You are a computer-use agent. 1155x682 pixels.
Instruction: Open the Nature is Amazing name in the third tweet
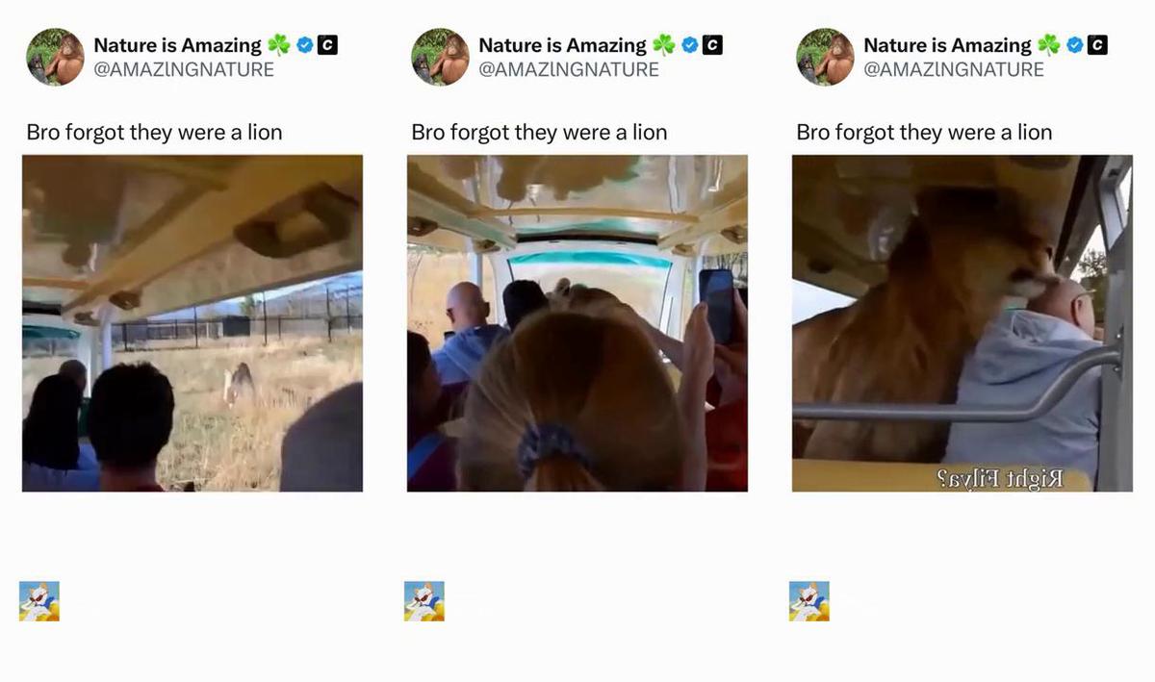(x=947, y=45)
